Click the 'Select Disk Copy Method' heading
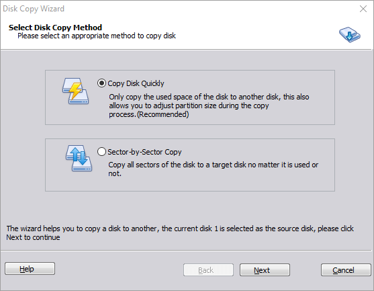The height and width of the screenshot is (291, 374). [55, 28]
